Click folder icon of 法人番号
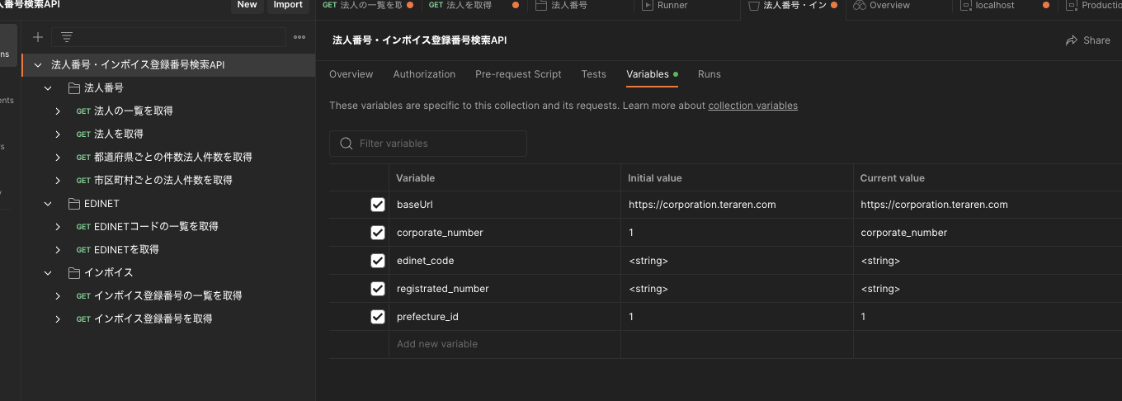Image resolution: width=1122 pixels, height=401 pixels. [x=74, y=87]
